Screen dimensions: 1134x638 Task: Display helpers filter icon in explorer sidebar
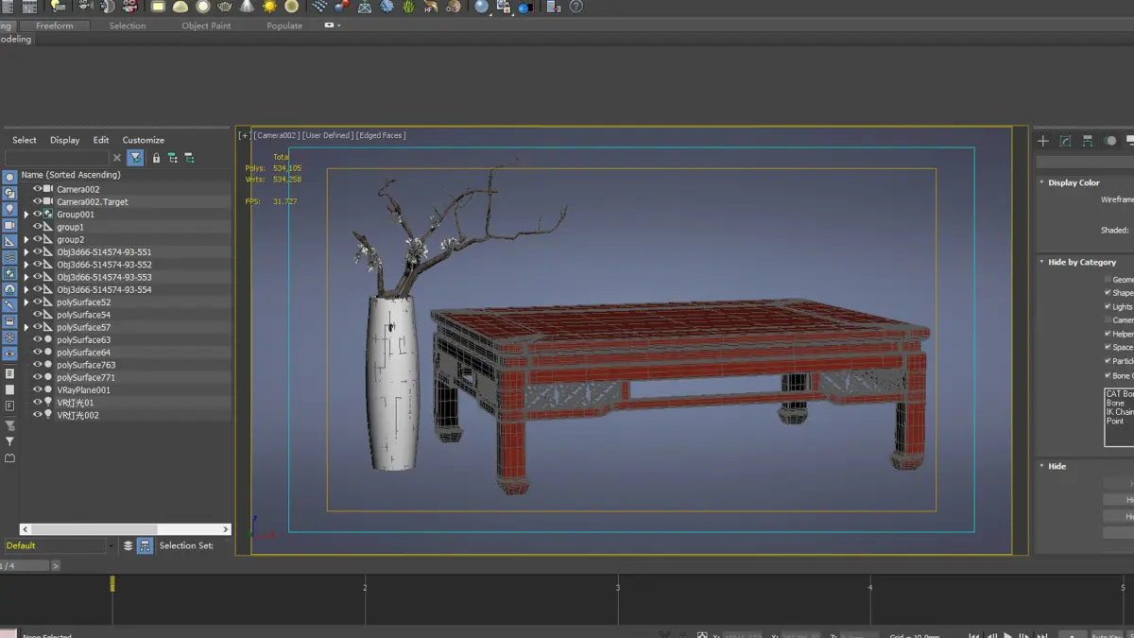[9, 241]
